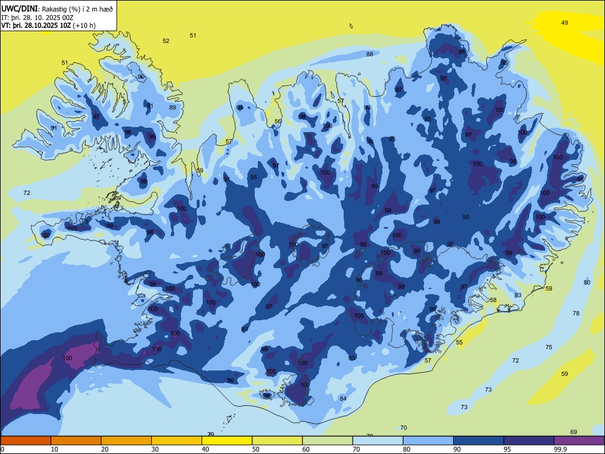The width and height of the screenshot is (605, 454).
Task: Click the '99.9' legend tick label
Action: 560,449
